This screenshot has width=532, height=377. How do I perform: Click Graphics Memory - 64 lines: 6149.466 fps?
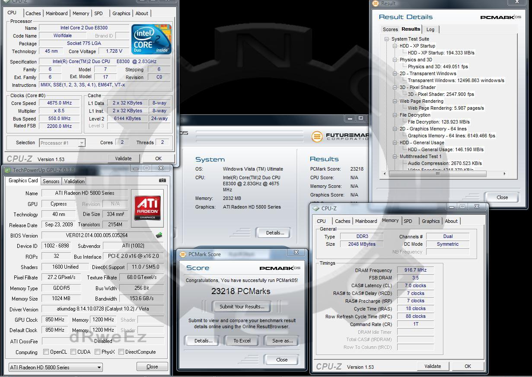point(452,136)
